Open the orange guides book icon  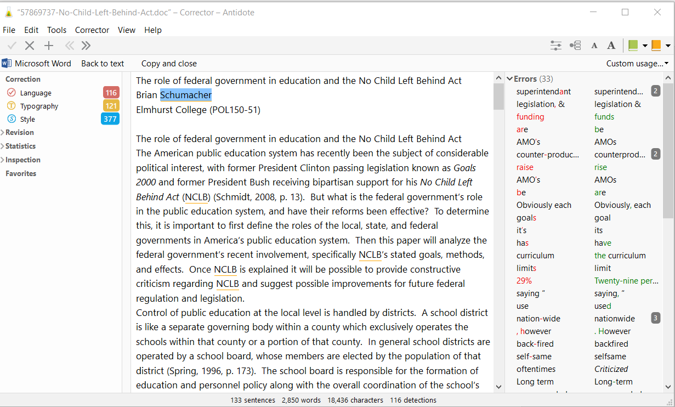click(x=656, y=46)
